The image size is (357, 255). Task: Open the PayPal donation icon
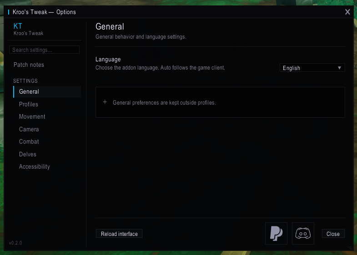tap(276, 233)
